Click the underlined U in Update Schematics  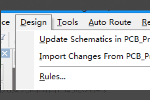click(42, 39)
